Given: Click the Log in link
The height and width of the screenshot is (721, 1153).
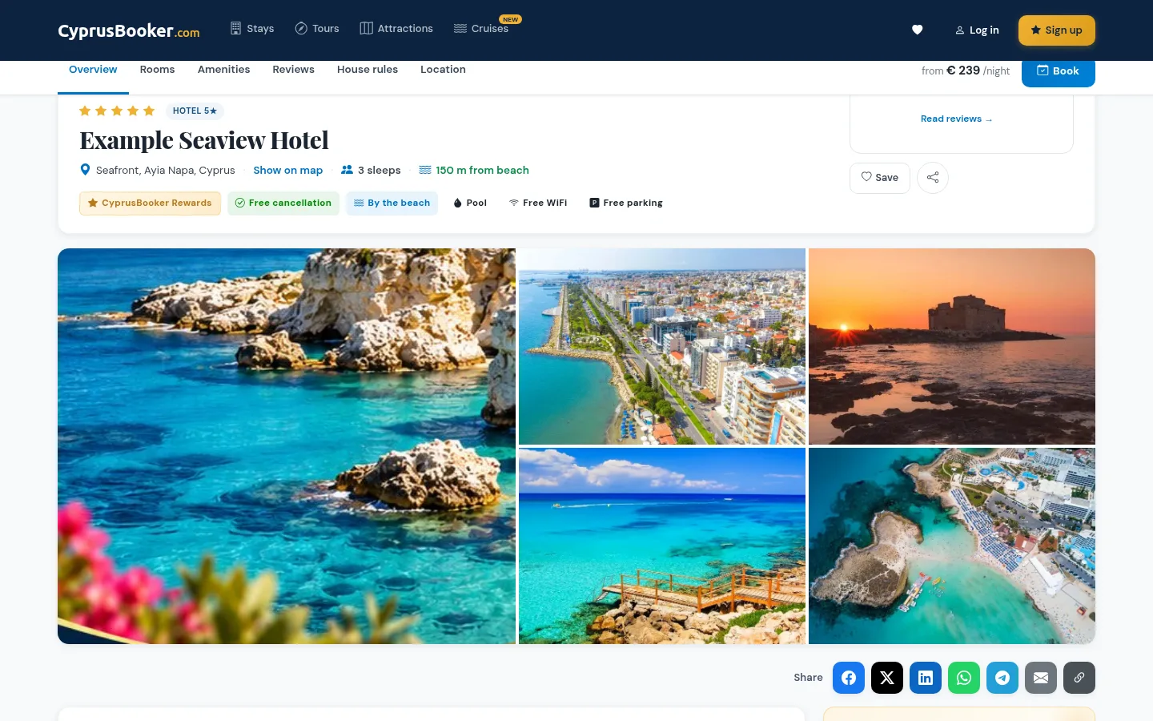Looking at the screenshot, I should (977, 30).
